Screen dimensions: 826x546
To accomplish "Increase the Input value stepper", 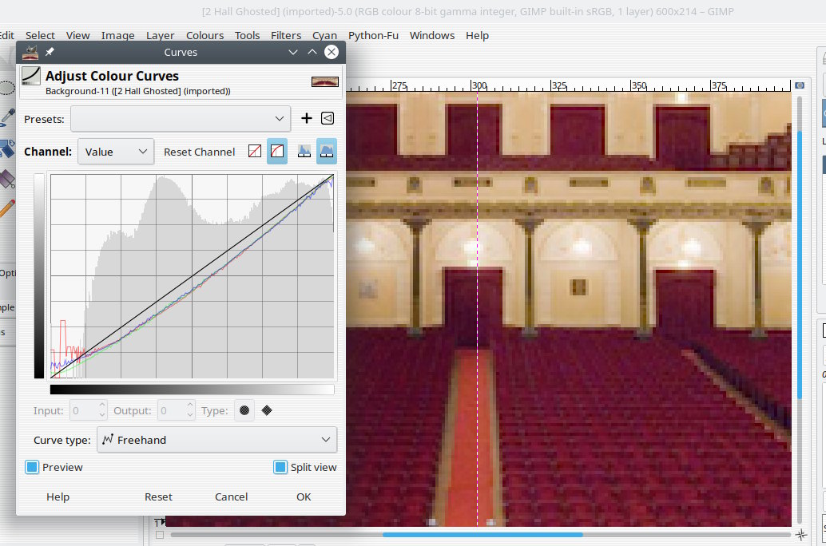I will coord(102,406).
